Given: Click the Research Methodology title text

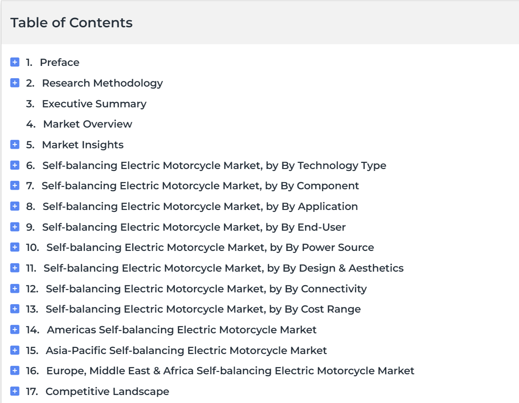Looking at the screenshot, I should tap(102, 83).
